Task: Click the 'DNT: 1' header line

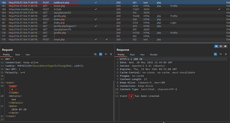Action: pos(10,59)
